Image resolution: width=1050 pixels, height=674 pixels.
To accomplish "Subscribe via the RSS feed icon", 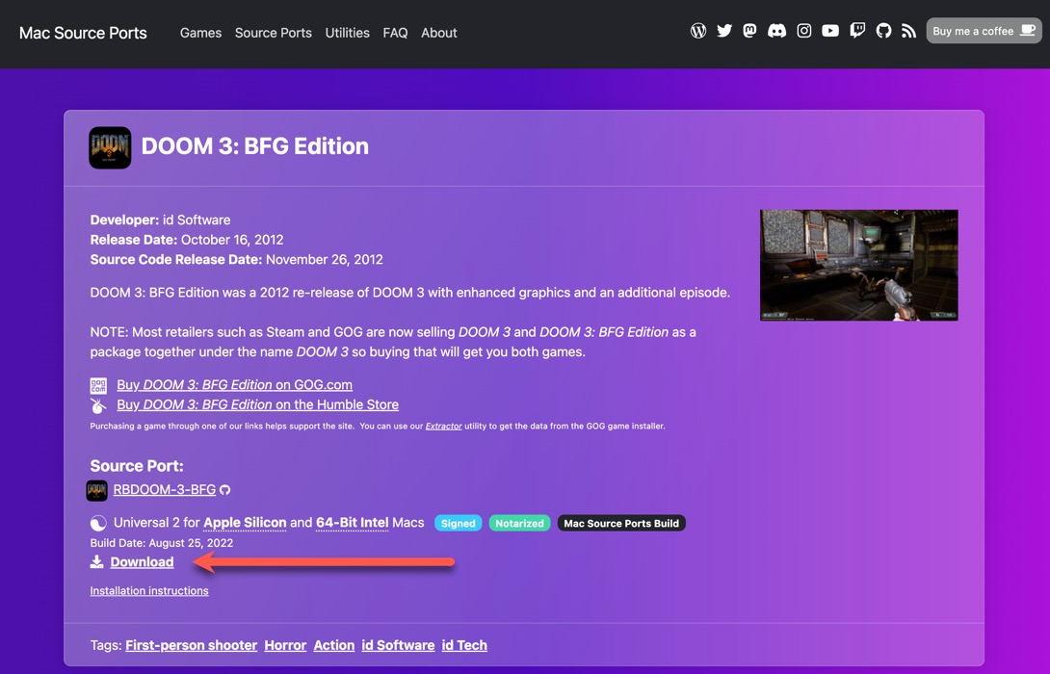I will pyautogui.click(x=908, y=30).
